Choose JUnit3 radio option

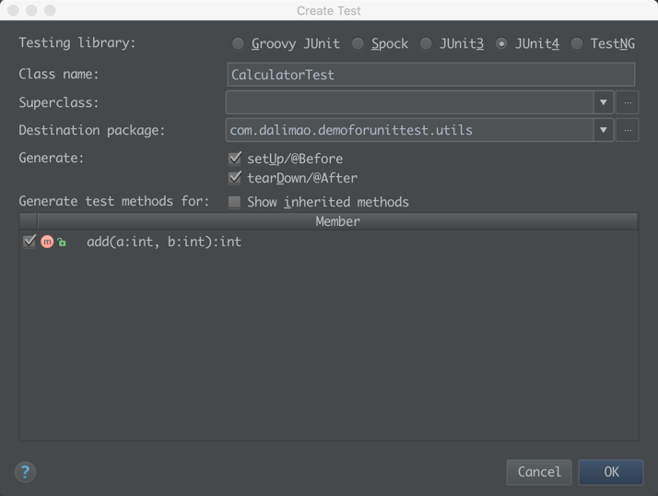coord(426,43)
